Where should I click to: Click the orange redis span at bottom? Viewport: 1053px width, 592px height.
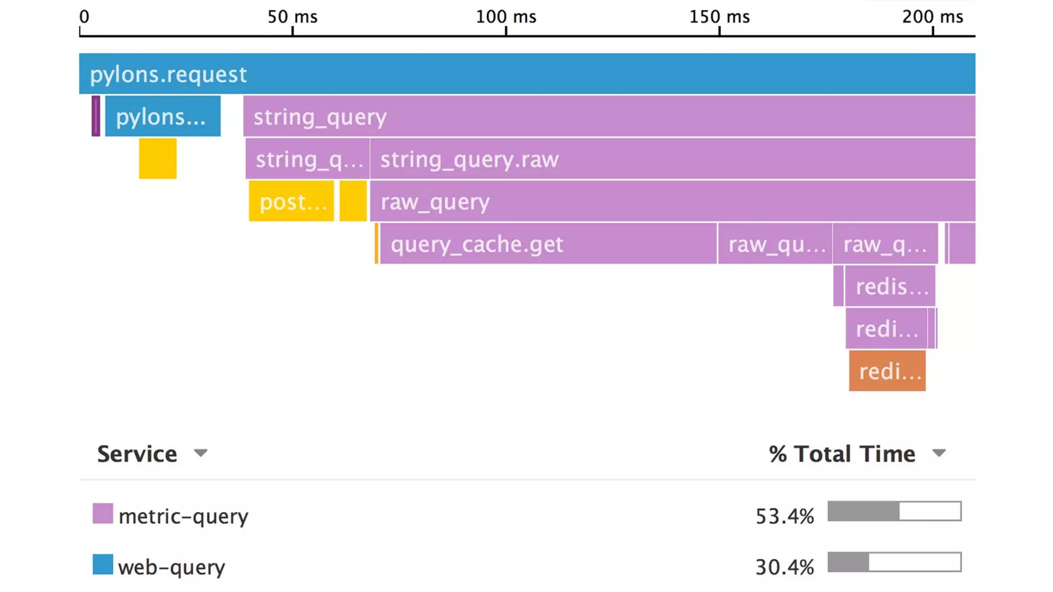pyautogui.click(x=887, y=371)
